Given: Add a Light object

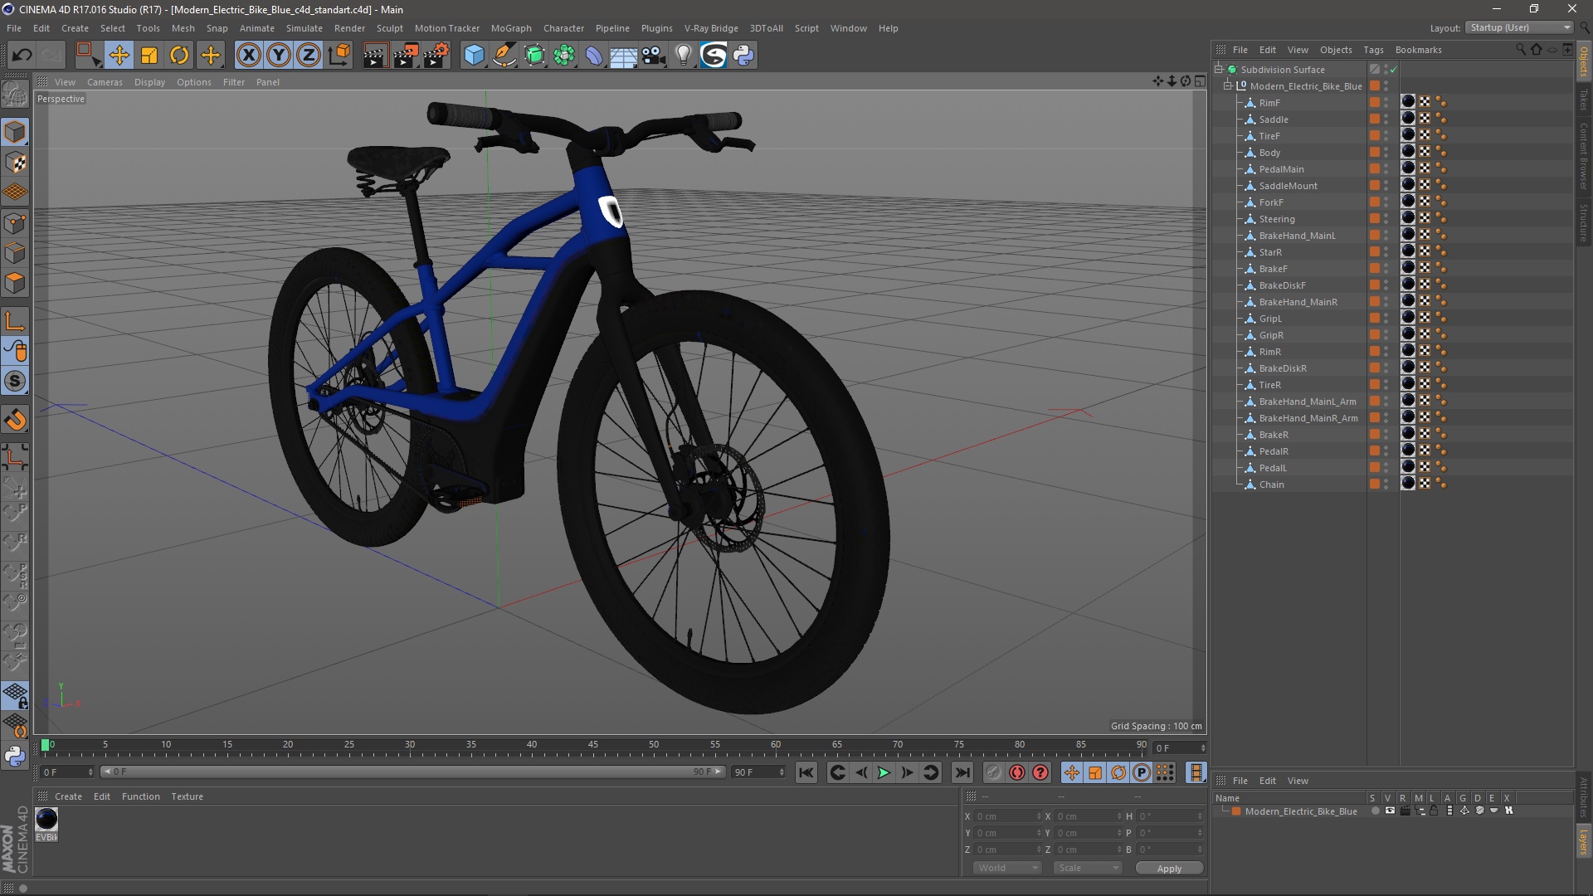Looking at the screenshot, I should click(684, 56).
